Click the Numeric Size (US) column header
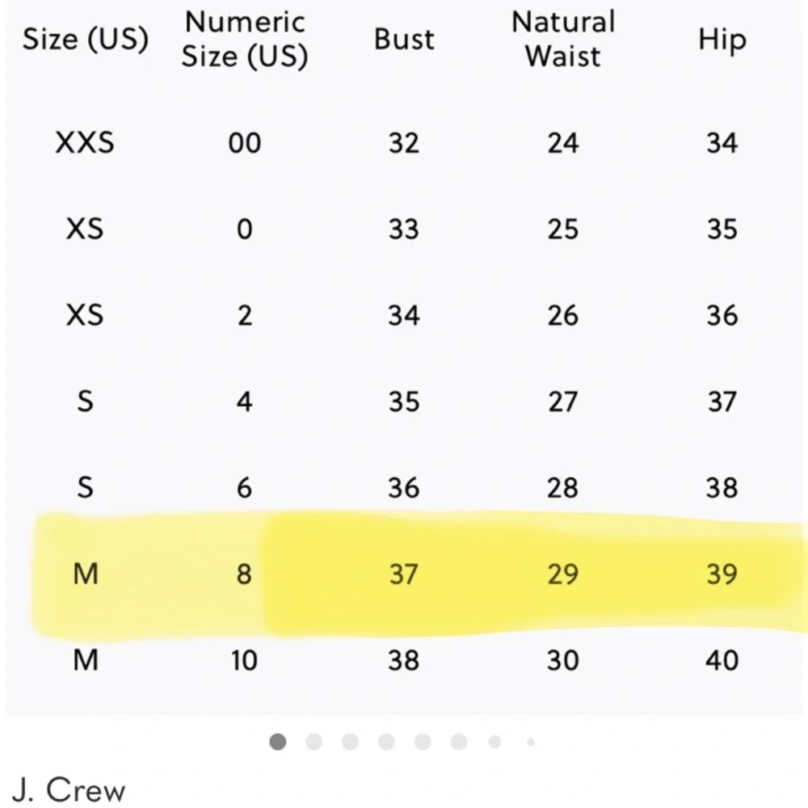The image size is (808, 808). (244, 39)
